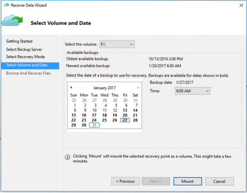
Task: Select January 30 in the calendar
Action: point(84,125)
